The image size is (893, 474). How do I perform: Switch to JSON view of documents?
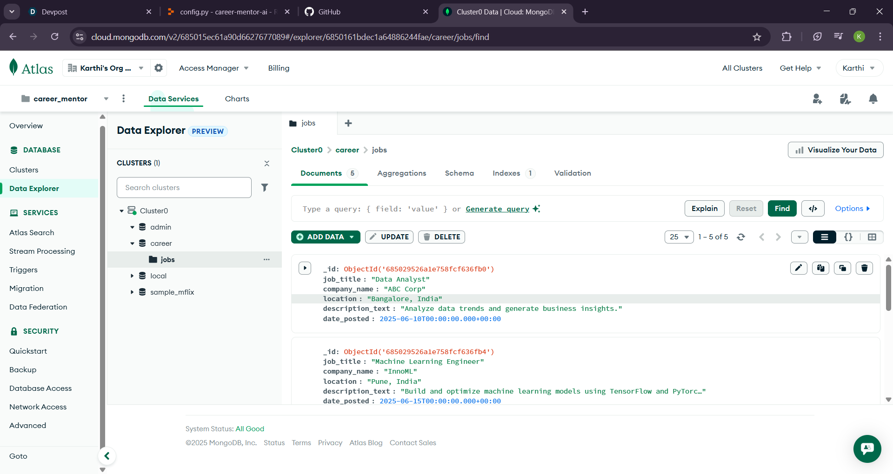(848, 237)
